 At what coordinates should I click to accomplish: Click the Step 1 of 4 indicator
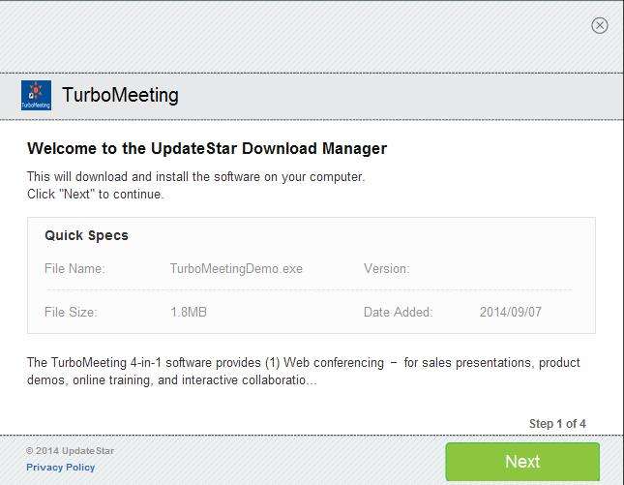point(557,424)
